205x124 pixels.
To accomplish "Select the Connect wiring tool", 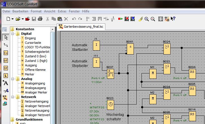I will pyautogui.click(x=6, y=45).
